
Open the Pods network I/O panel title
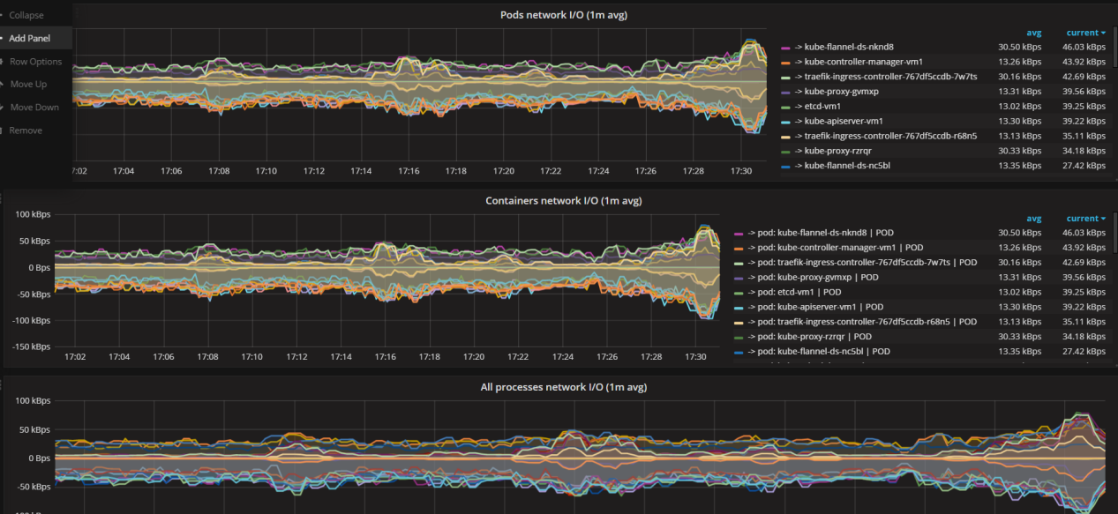coord(563,15)
